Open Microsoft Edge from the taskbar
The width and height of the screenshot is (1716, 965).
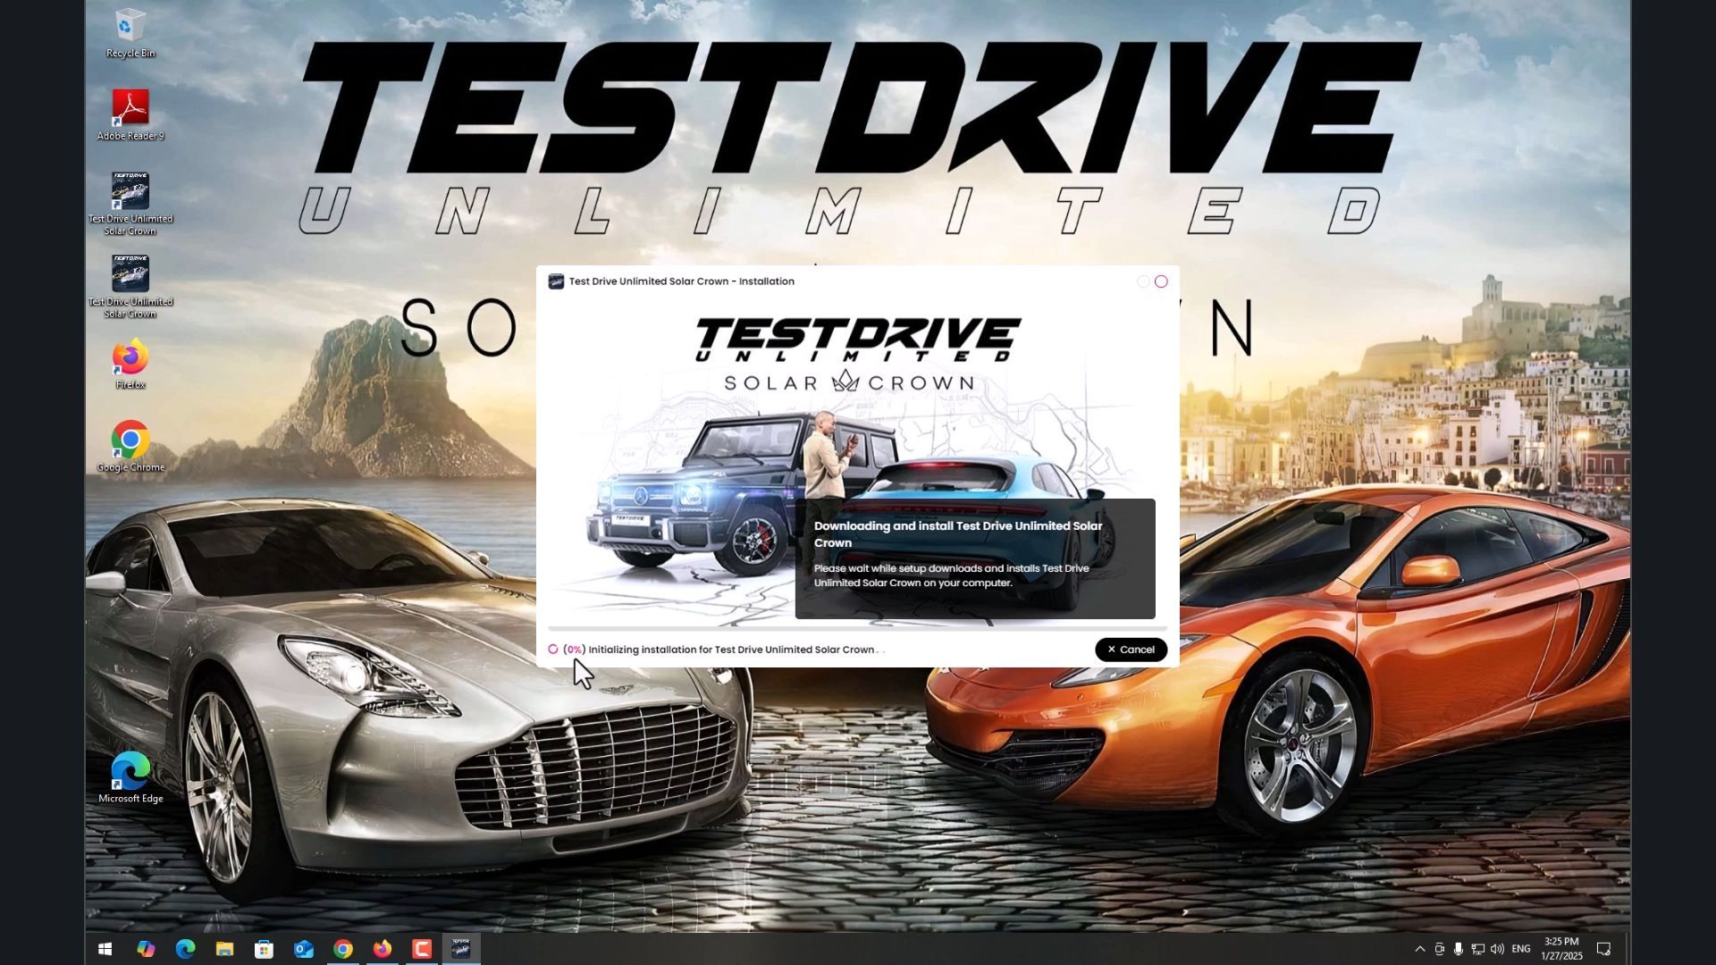(x=185, y=949)
